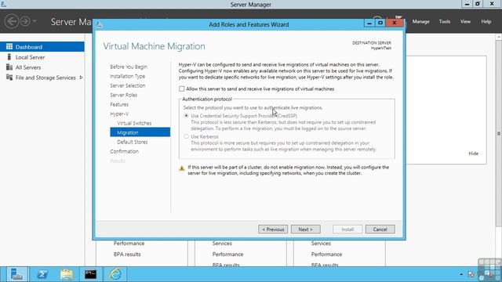This screenshot has width=502, height=282.
Task: Minimize the Add Roles wizard window
Action: tap(369, 23)
